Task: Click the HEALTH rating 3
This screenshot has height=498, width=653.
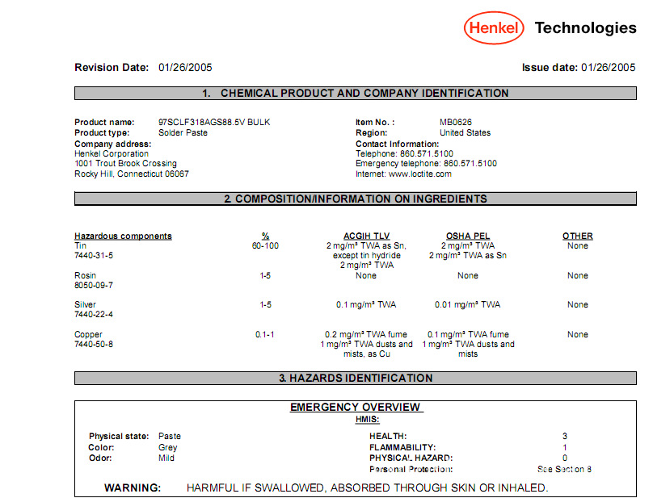Action: pos(565,437)
